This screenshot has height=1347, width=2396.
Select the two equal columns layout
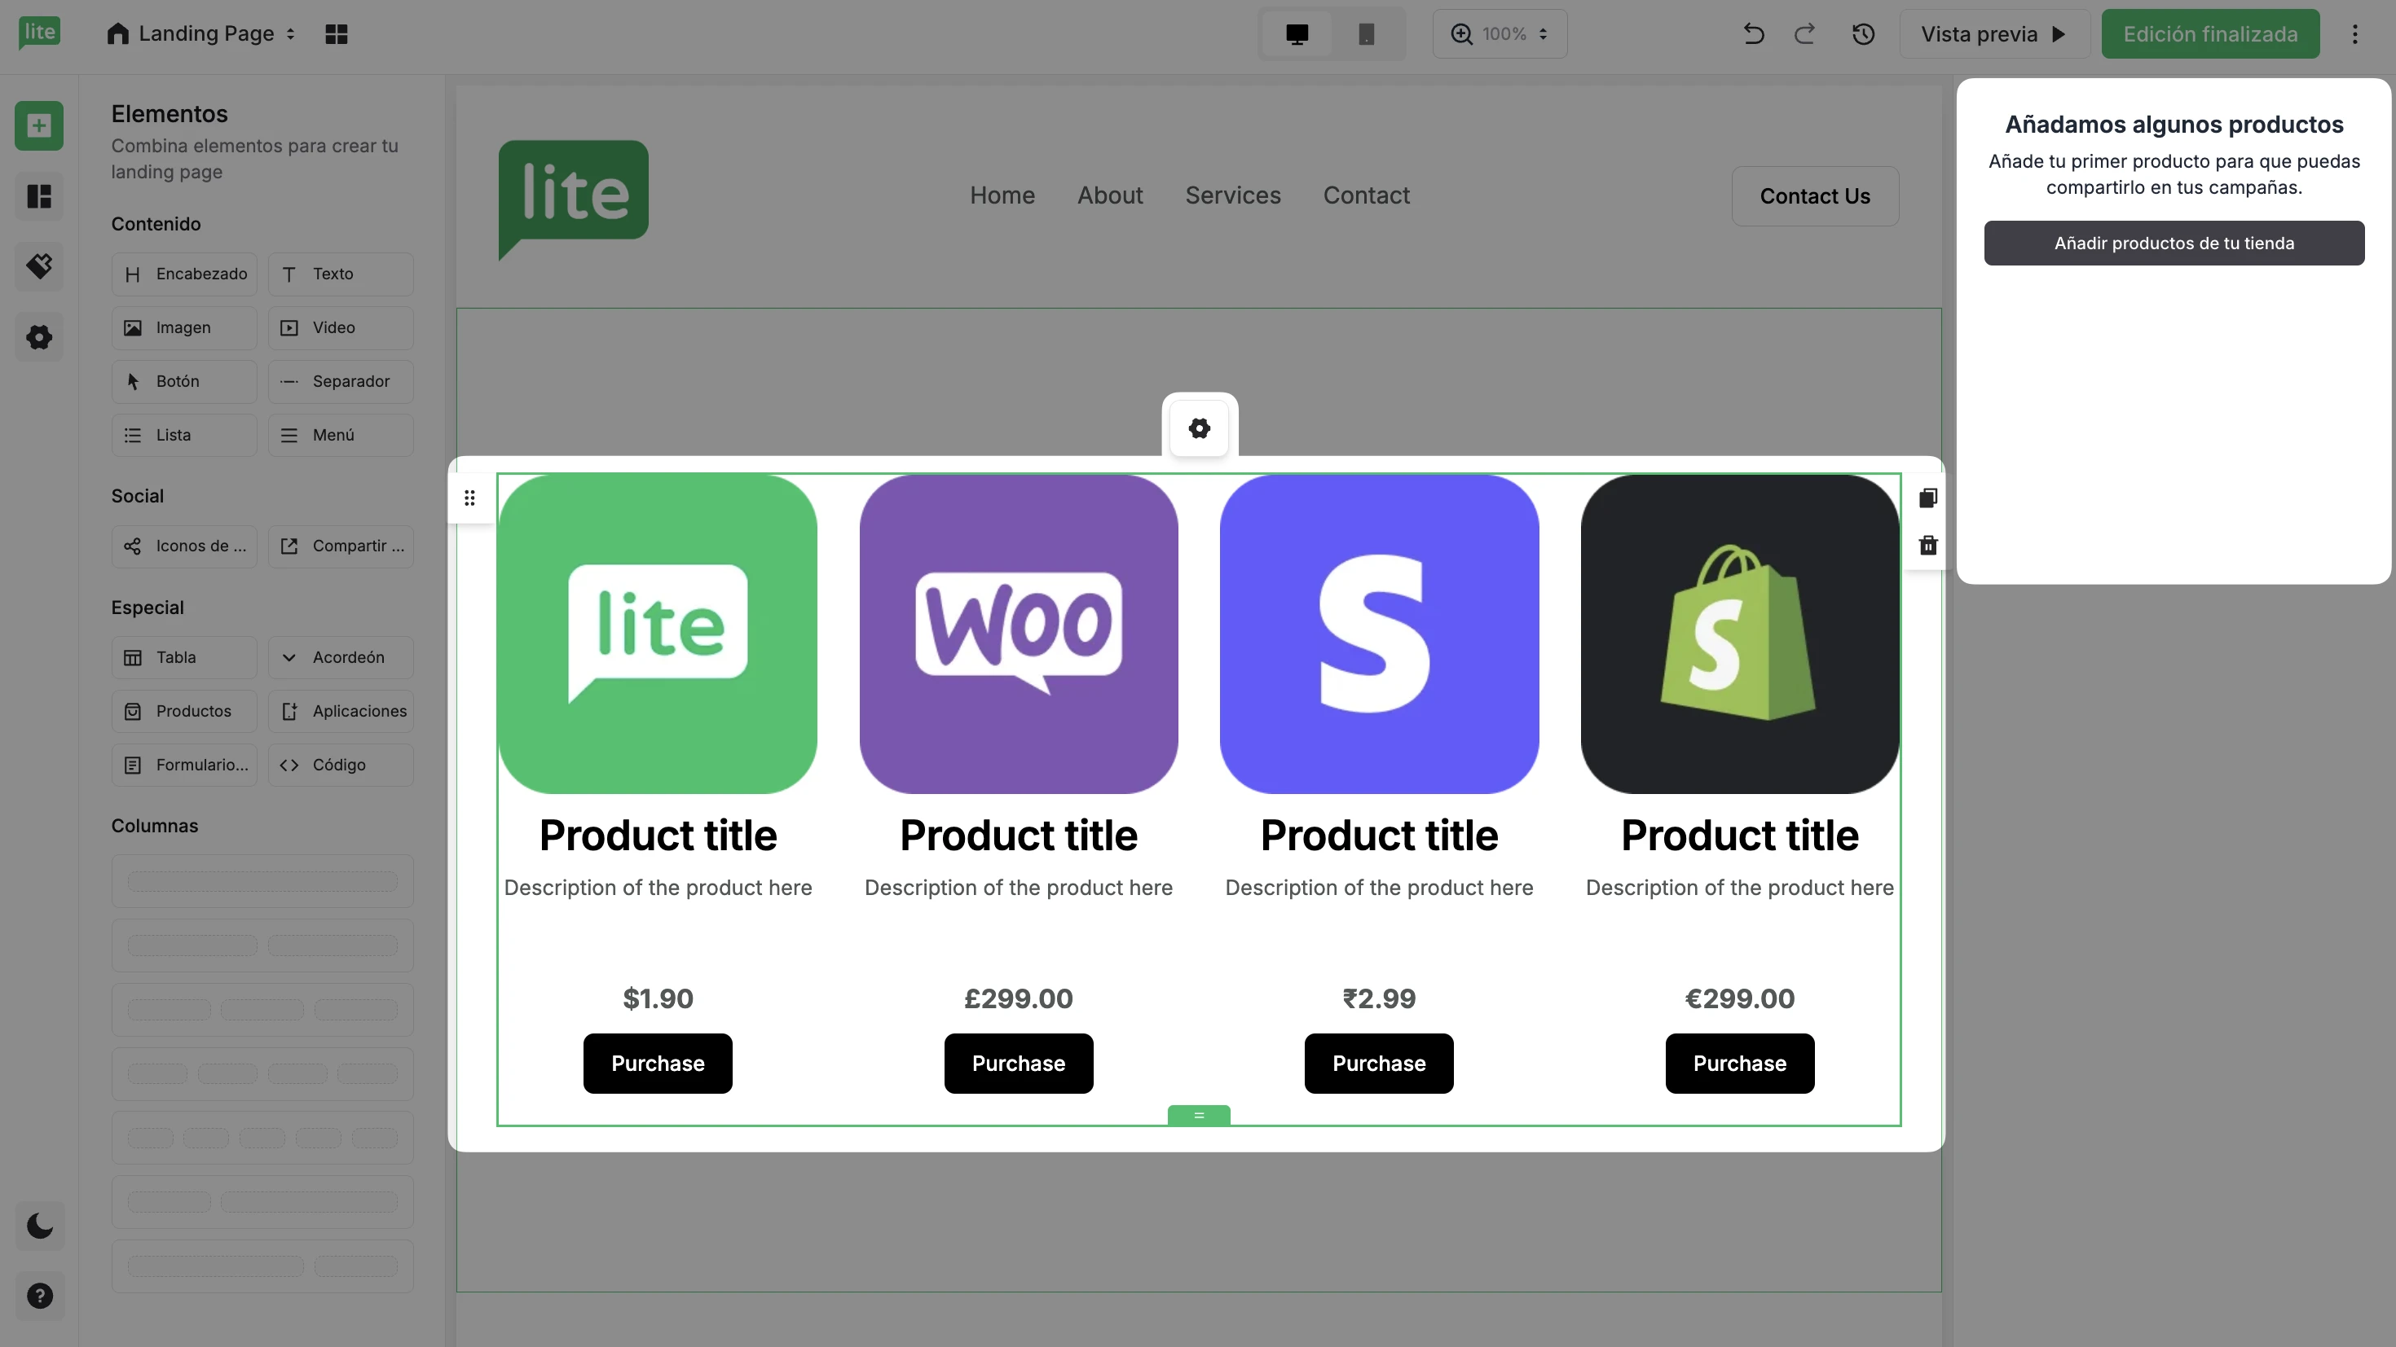(262, 946)
